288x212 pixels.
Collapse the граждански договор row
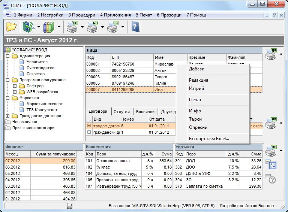[89, 132]
